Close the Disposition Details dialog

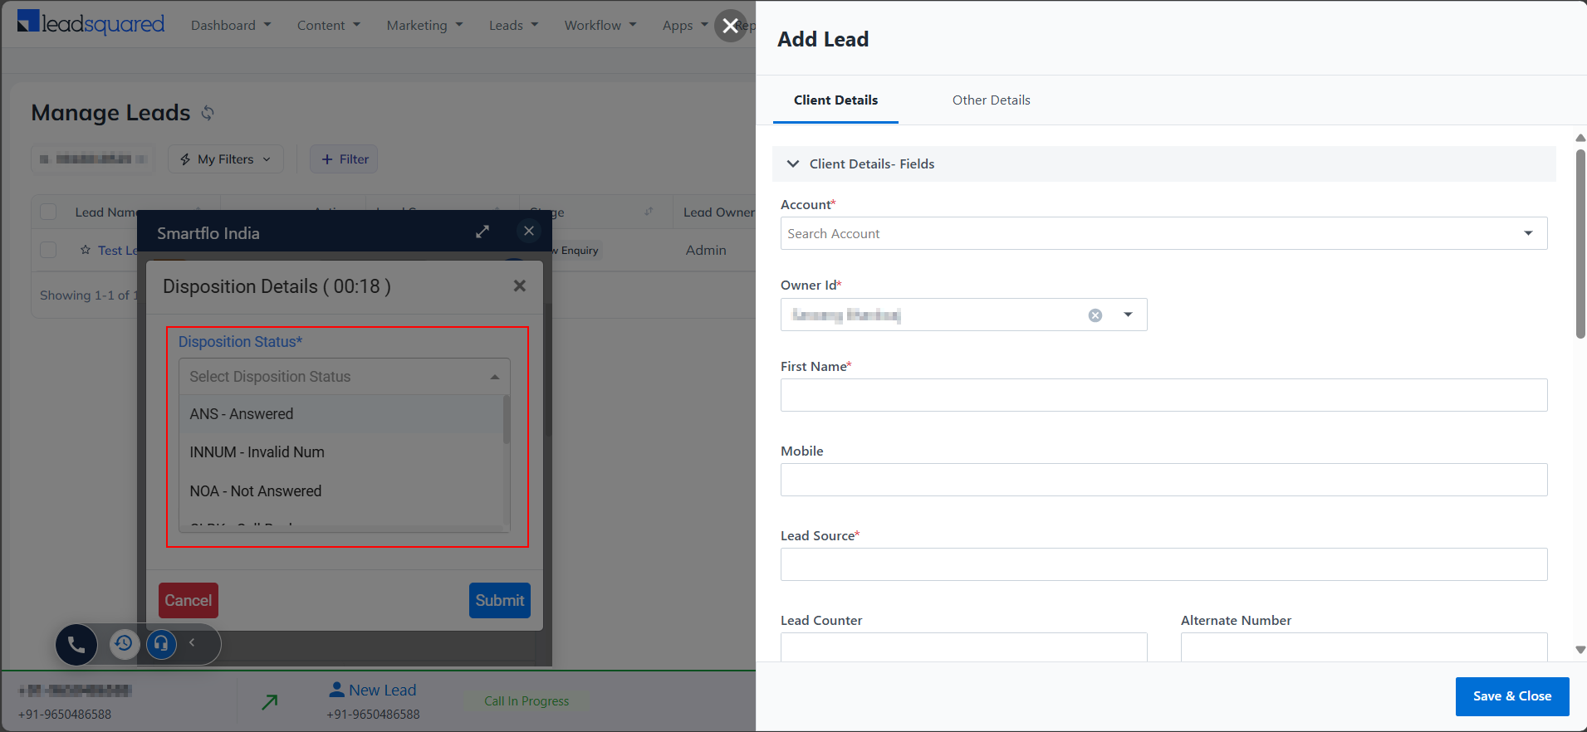tap(520, 286)
